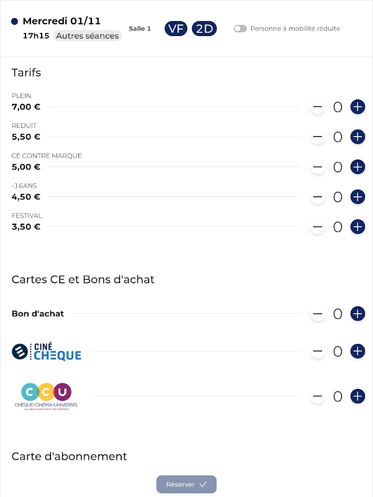Add a Ciné Chèque voucher
The width and height of the screenshot is (373, 497).
(357, 351)
